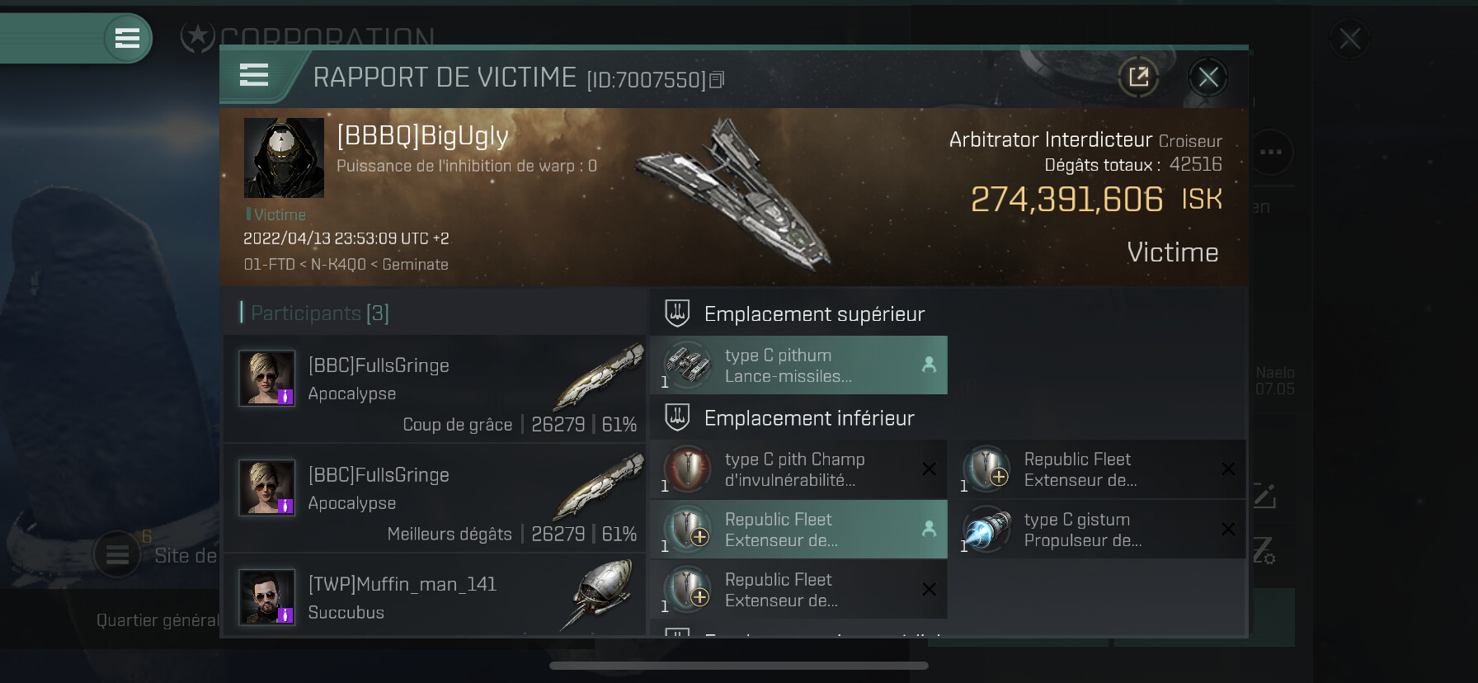Screen dimensions: 1478x683
Task: Click the X on top-right Republic Fleet Extenseur
Action: click(1228, 469)
